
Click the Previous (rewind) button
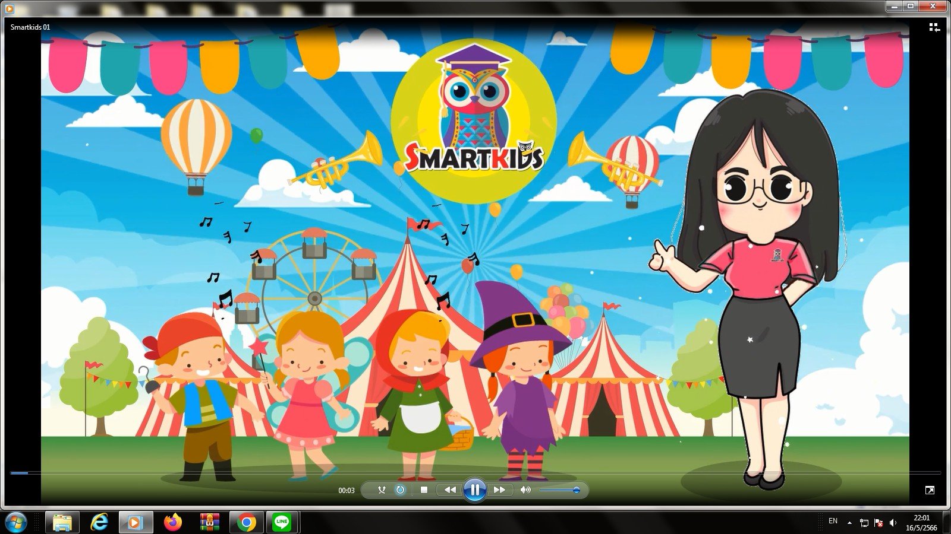[450, 490]
